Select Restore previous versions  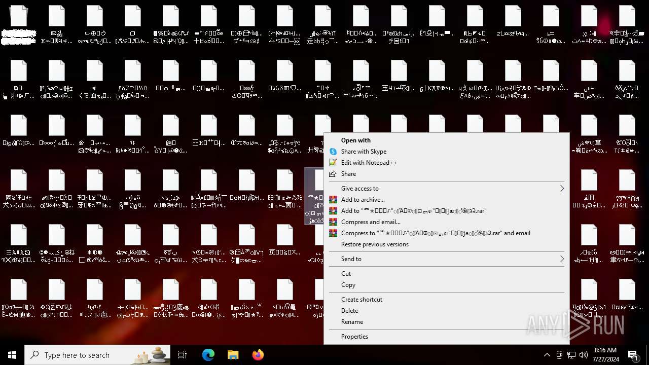tap(375, 244)
